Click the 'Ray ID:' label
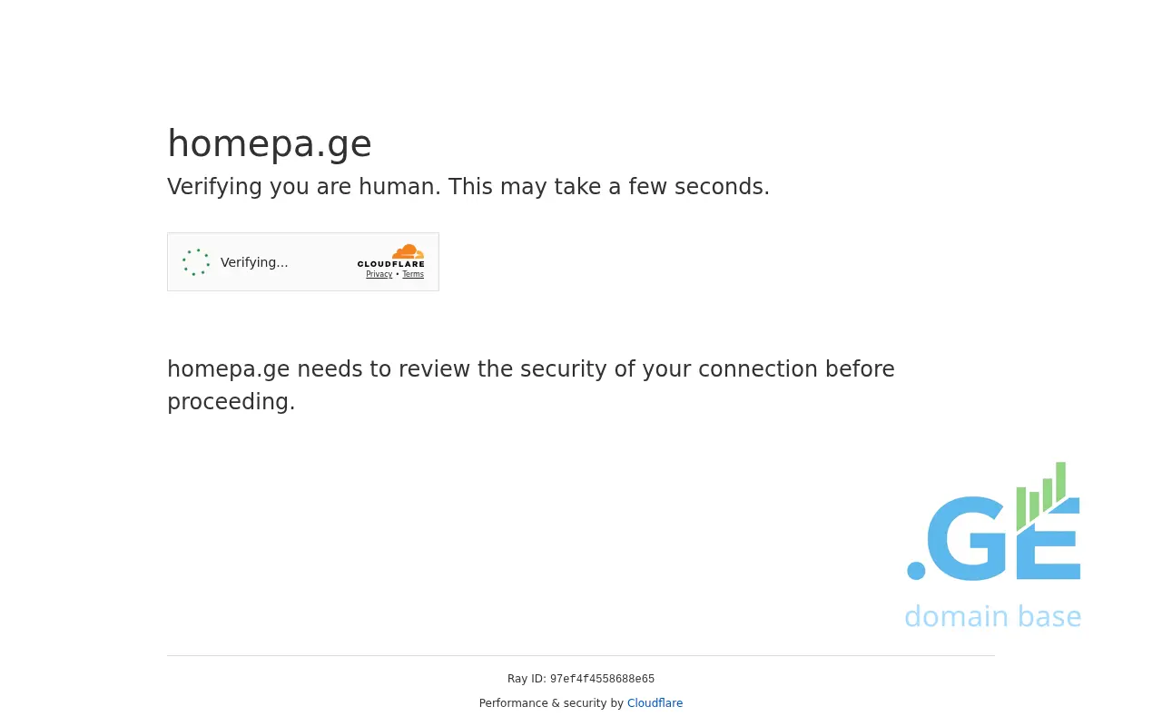 pos(527,679)
